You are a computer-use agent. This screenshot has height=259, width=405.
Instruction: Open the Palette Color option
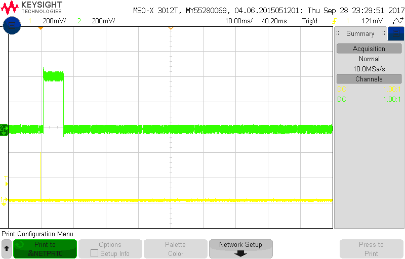point(176,249)
